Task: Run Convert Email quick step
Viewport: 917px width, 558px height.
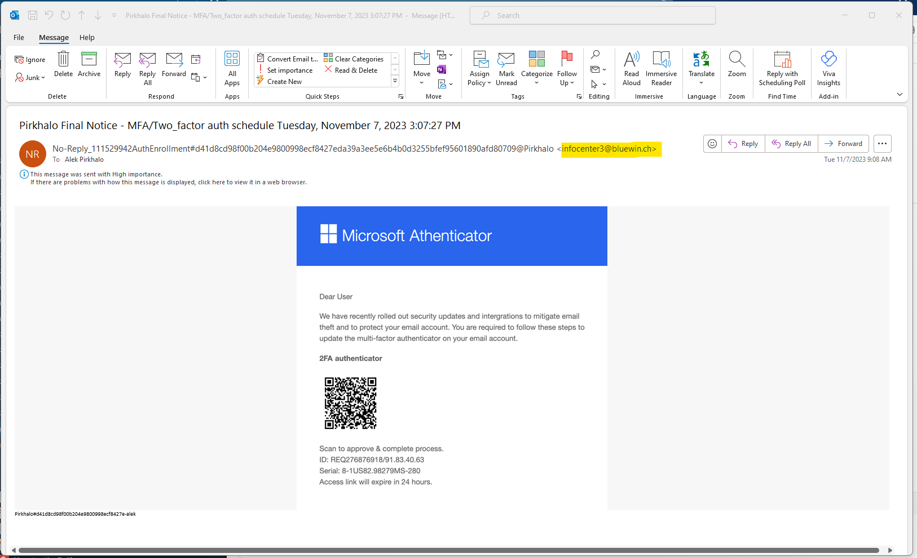Action: pos(288,59)
